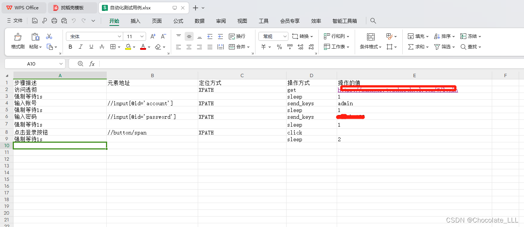Click into the formula bar input
This screenshot has height=227, width=524.
pyautogui.click(x=311, y=64)
